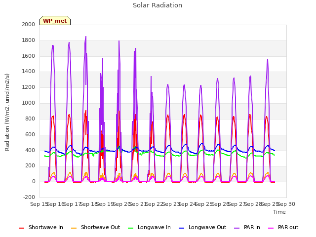Select the Shortwave In legend label
The width and height of the screenshot is (316, 237).
tap(46, 227)
